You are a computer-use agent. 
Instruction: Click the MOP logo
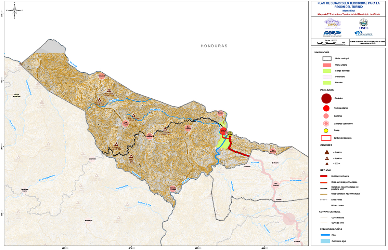coord(332,33)
